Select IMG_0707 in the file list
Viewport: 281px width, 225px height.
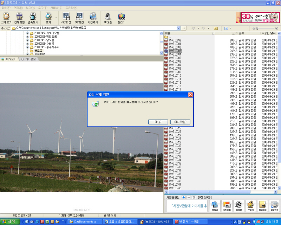(175, 65)
